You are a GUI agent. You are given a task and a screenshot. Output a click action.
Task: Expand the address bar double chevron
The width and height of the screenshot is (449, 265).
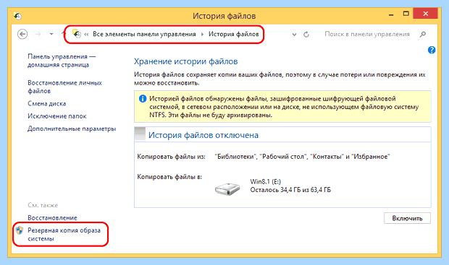click(86, 35)
